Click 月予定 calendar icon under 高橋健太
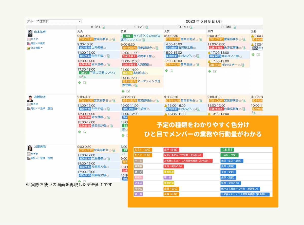304x225 pixels. click(29, 104)
